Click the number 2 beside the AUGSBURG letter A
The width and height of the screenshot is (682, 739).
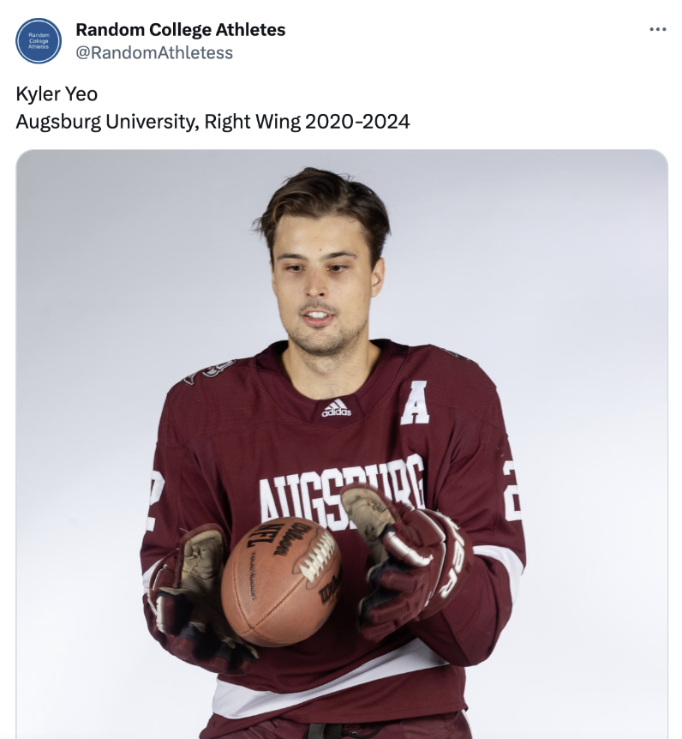coord(157,502)
